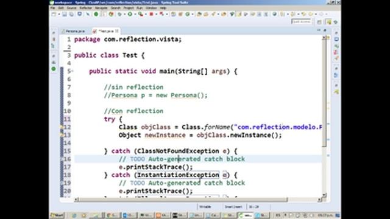
Task: Open the External Tools dropdown arrow
Action: pos(146,14)
